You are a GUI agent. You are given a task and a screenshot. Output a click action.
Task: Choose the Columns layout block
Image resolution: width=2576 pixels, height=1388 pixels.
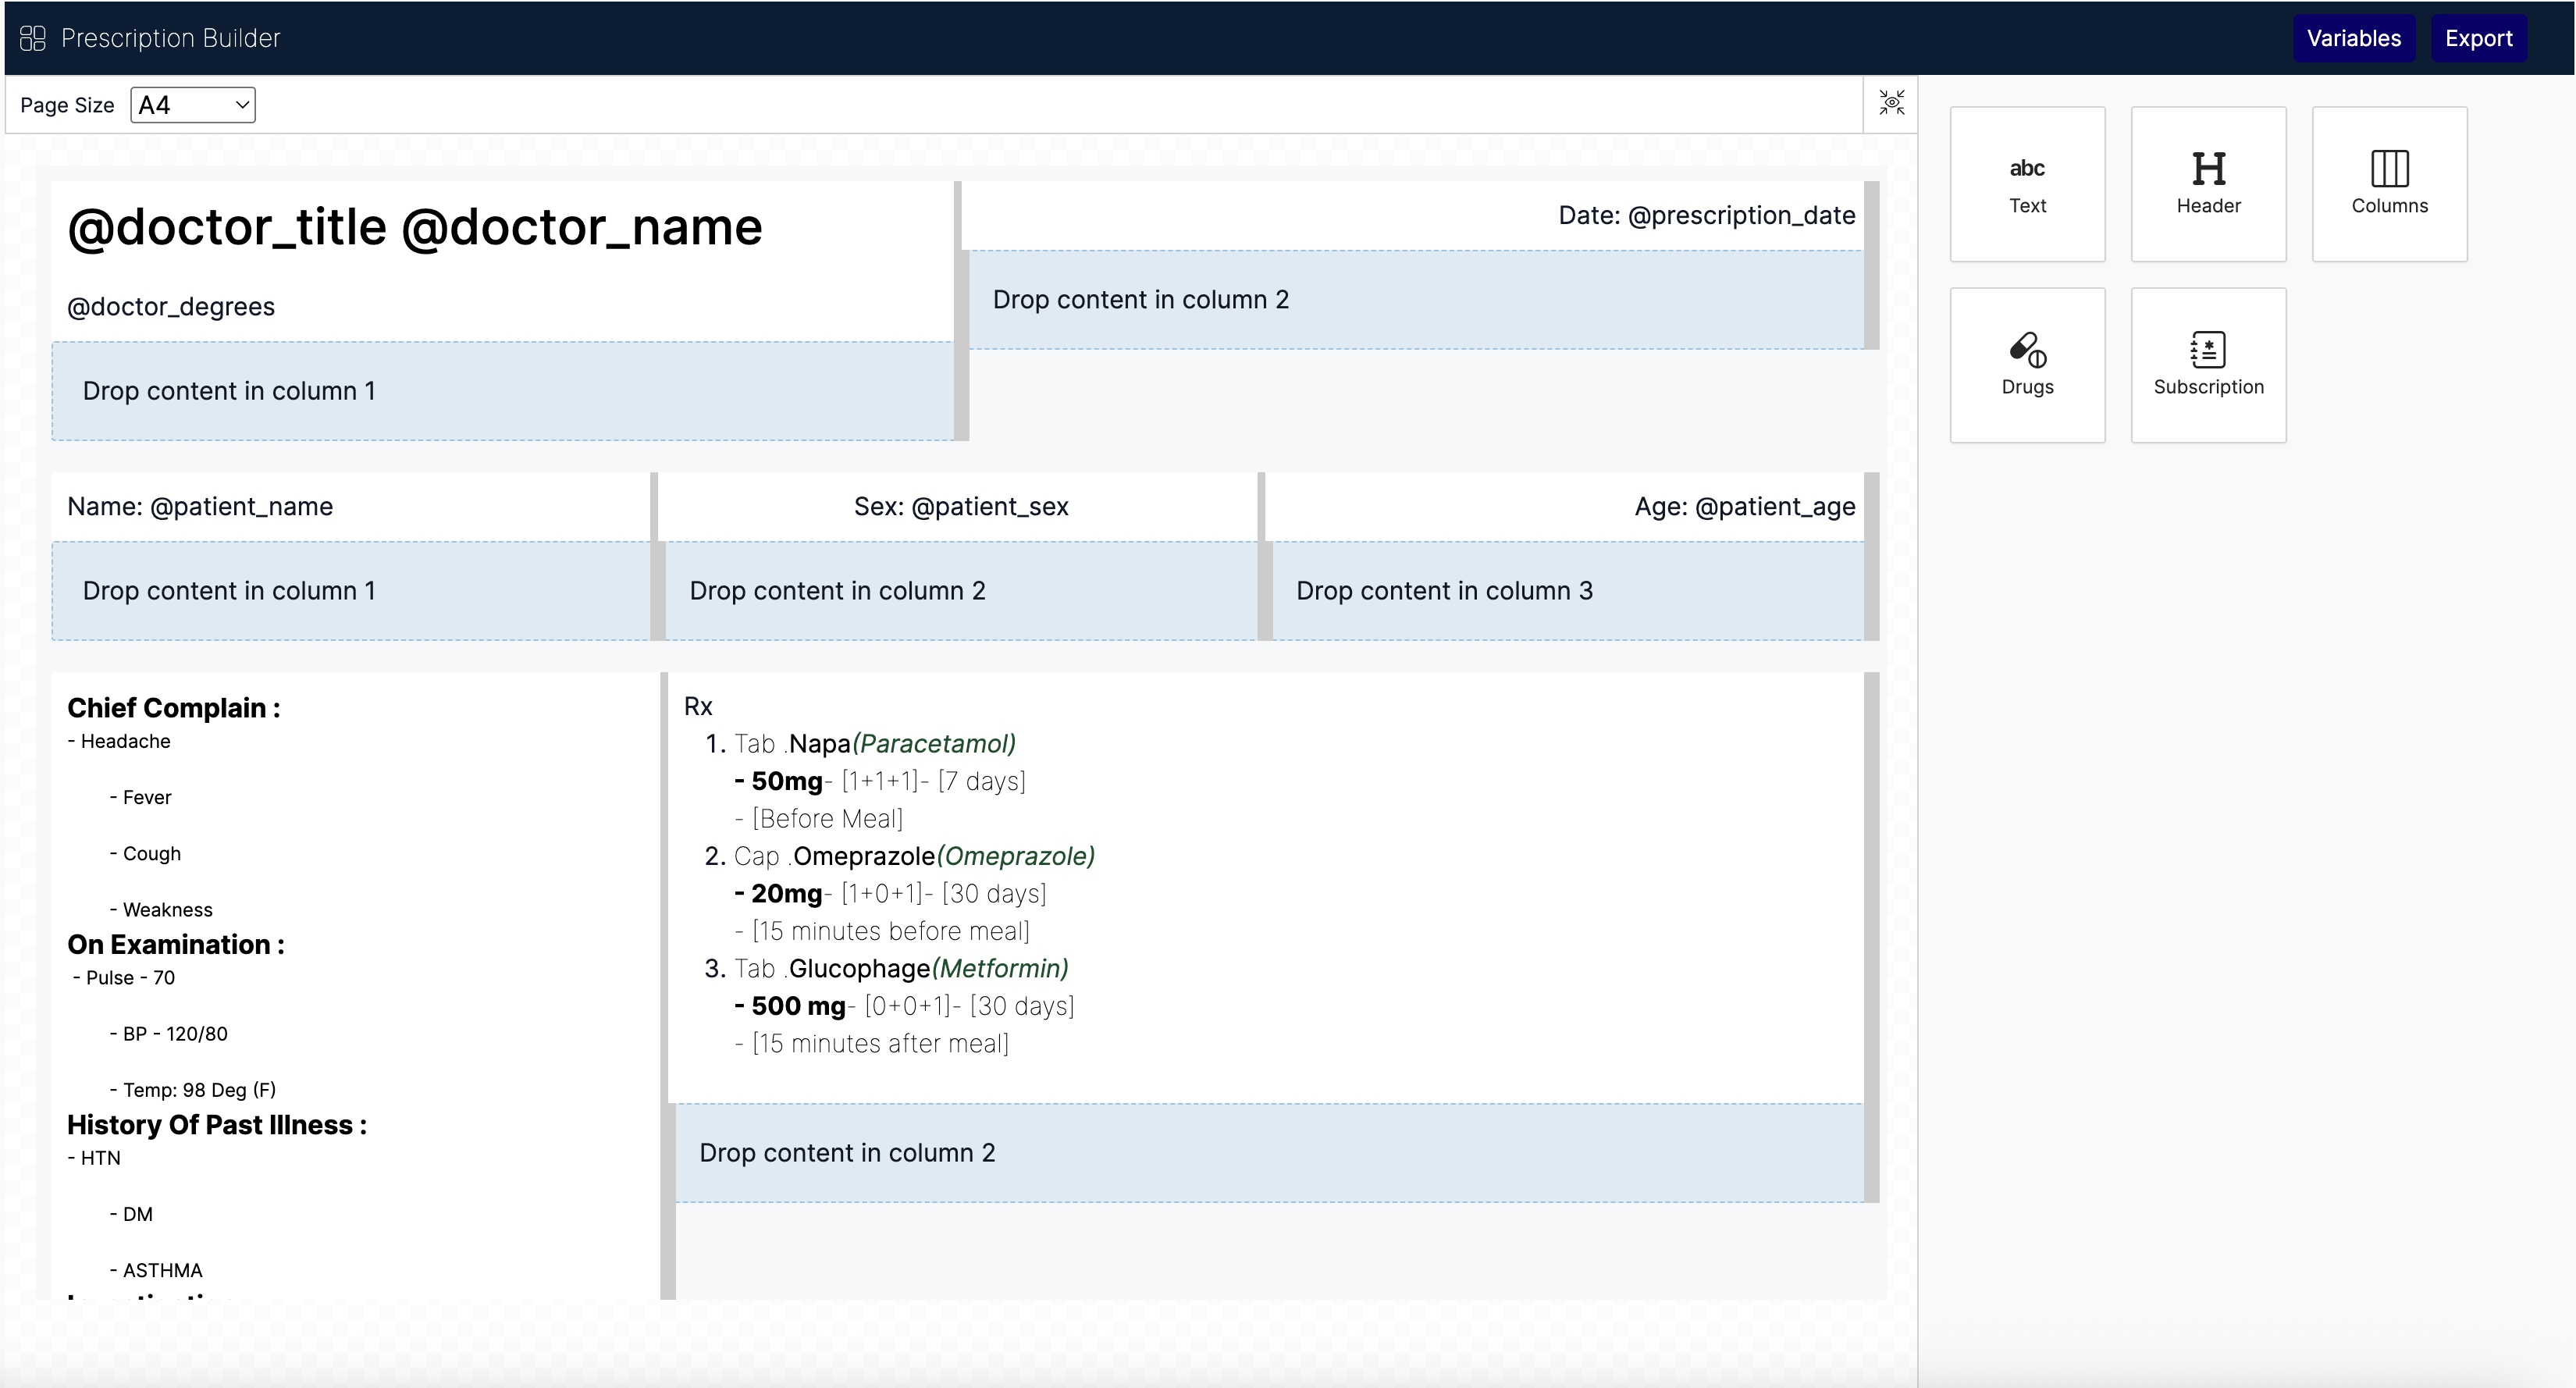tap(2389, 184)
